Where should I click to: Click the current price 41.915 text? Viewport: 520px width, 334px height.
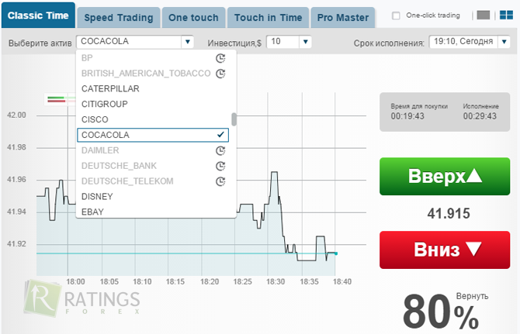pyautogui.click(x=449, y=214)
